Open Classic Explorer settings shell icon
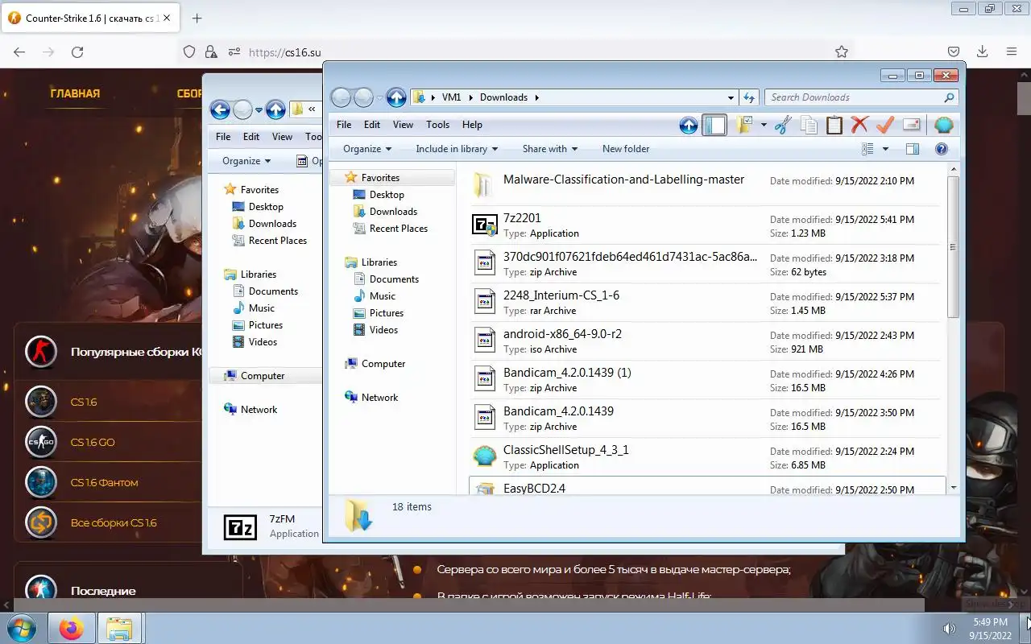 click(x=943, y=125)
